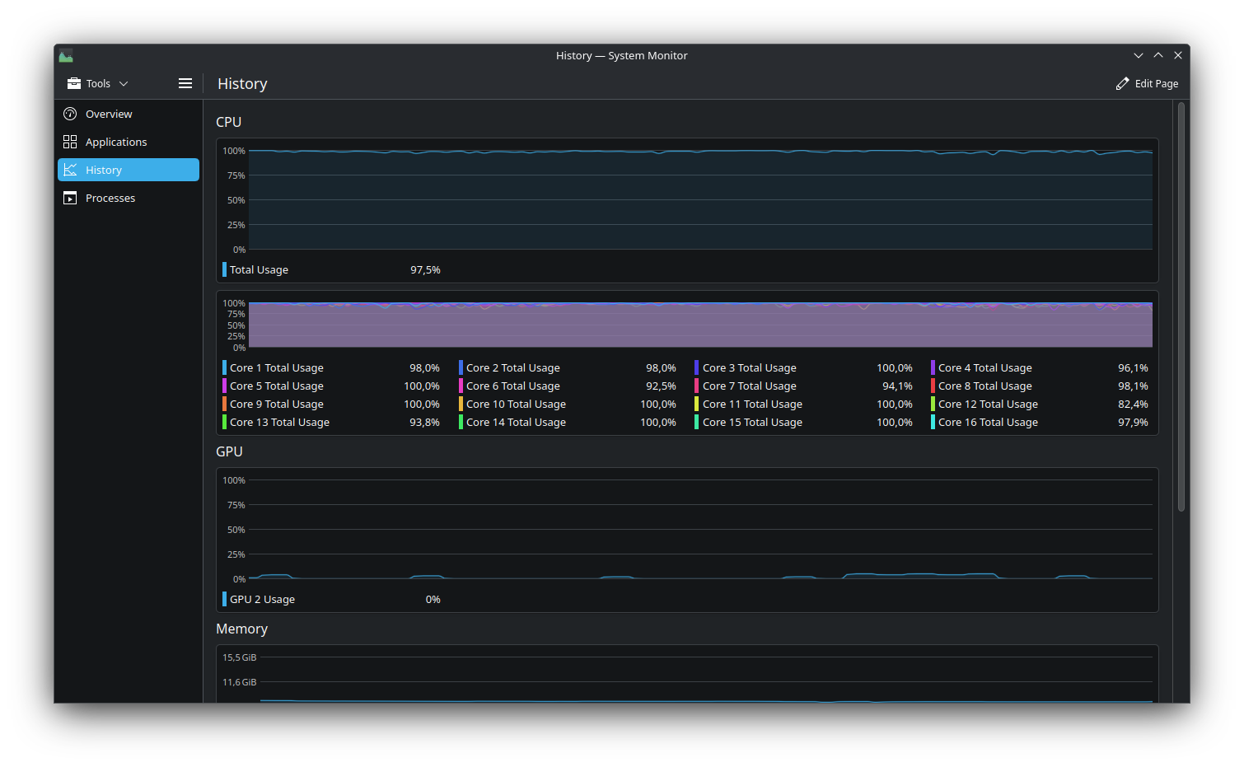Click the Overview gauge icon in sidebar

(x=70, y=114)
